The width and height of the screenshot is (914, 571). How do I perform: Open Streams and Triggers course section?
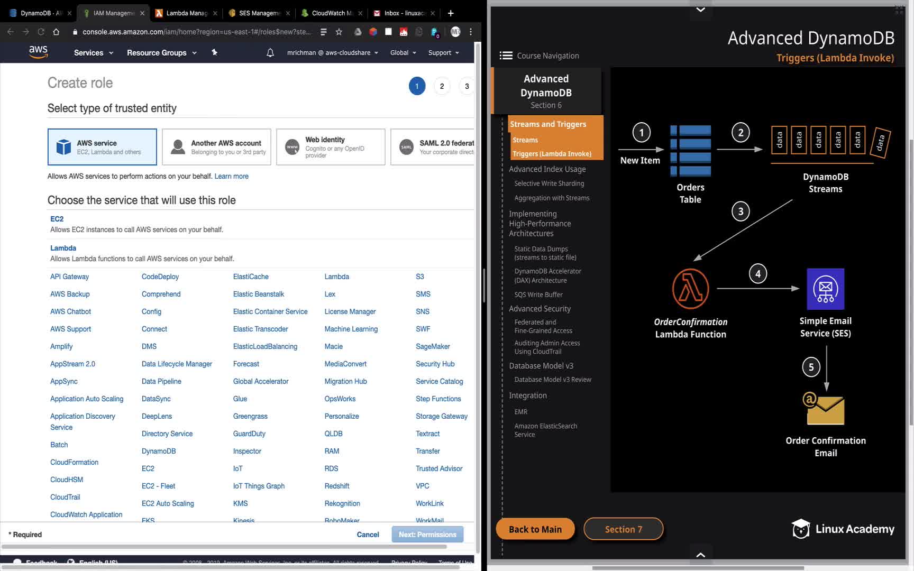[x=548, y=124]
